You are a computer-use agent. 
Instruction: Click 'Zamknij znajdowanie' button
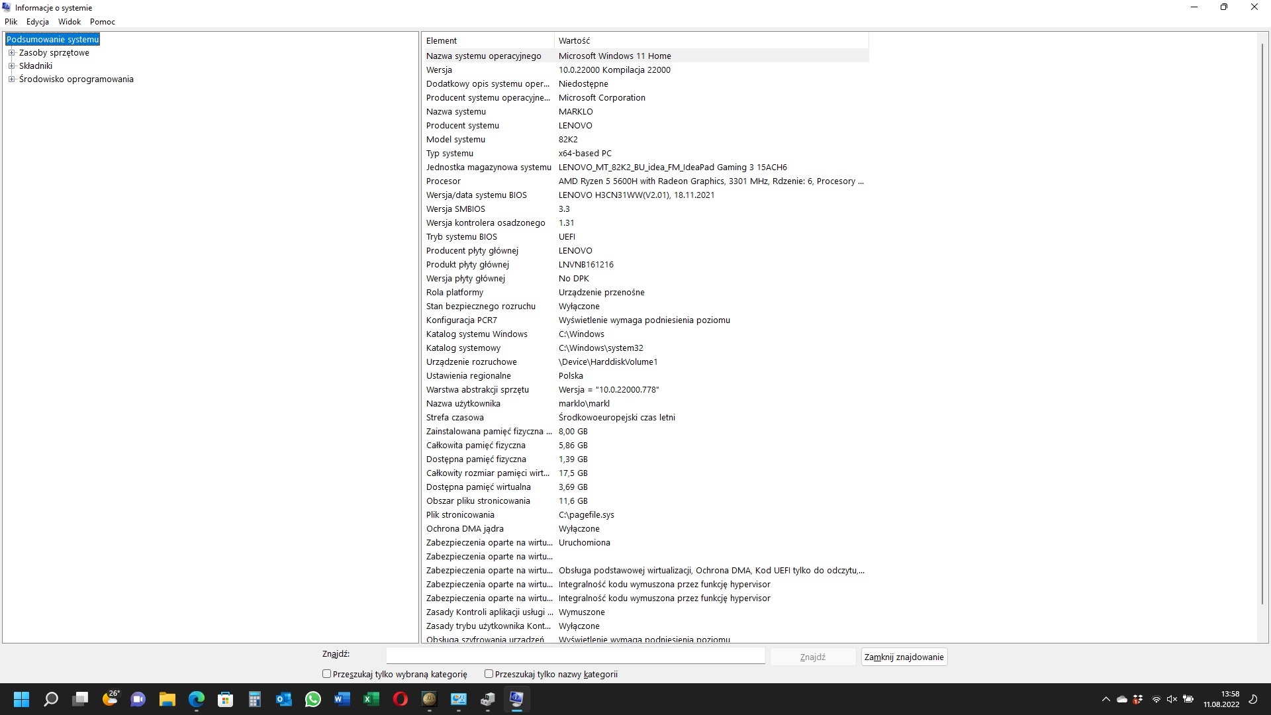click(x=904, y=657)
